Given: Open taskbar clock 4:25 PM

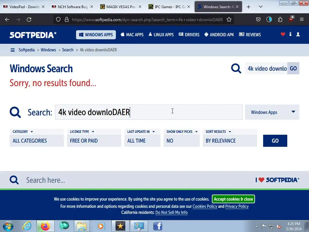Looking at the screenshot, I should 294,226.
